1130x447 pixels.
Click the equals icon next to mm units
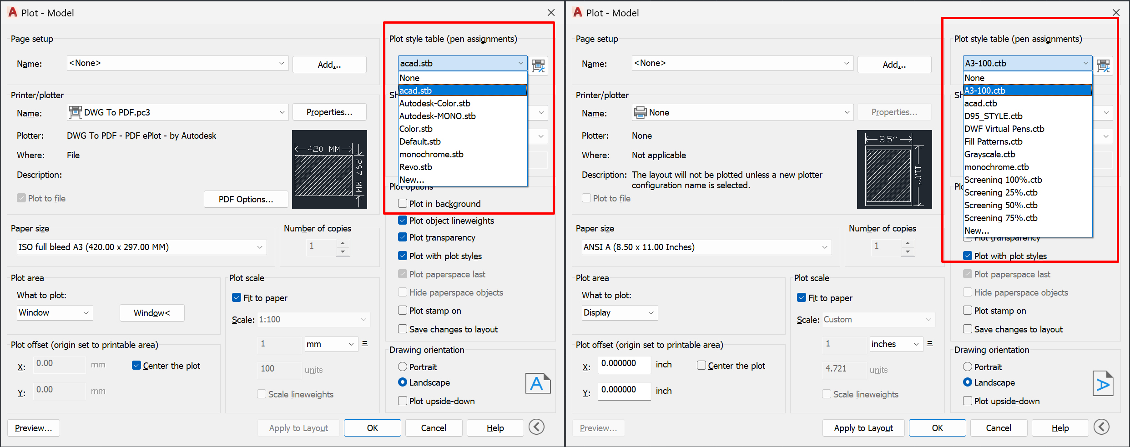[365, 344]
